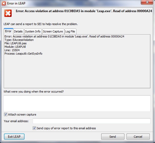View the Log File tab
This screenshot has width=155, height=143.
click(70, 31)
